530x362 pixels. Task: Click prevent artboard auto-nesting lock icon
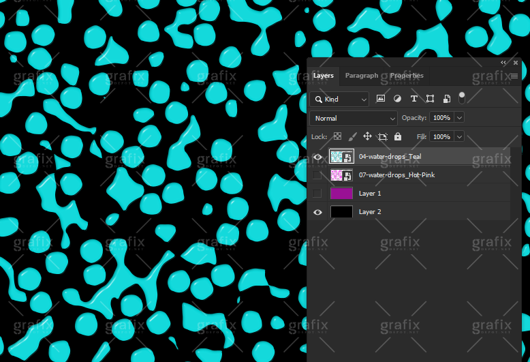[383, 136]
